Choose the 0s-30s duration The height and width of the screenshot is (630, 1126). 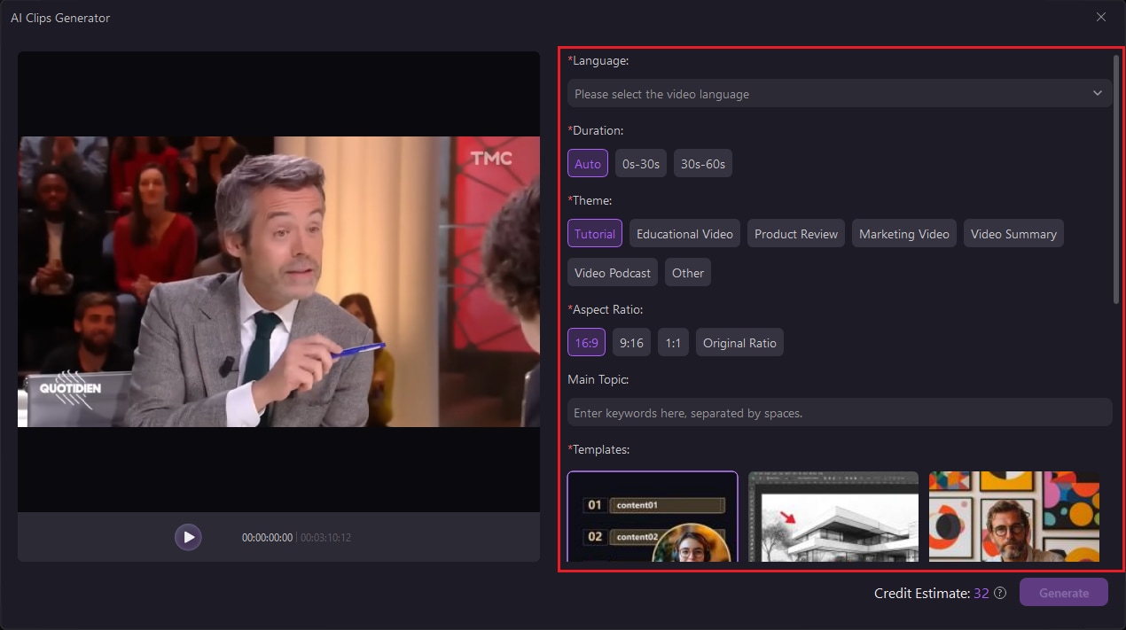tap(641, 163)
